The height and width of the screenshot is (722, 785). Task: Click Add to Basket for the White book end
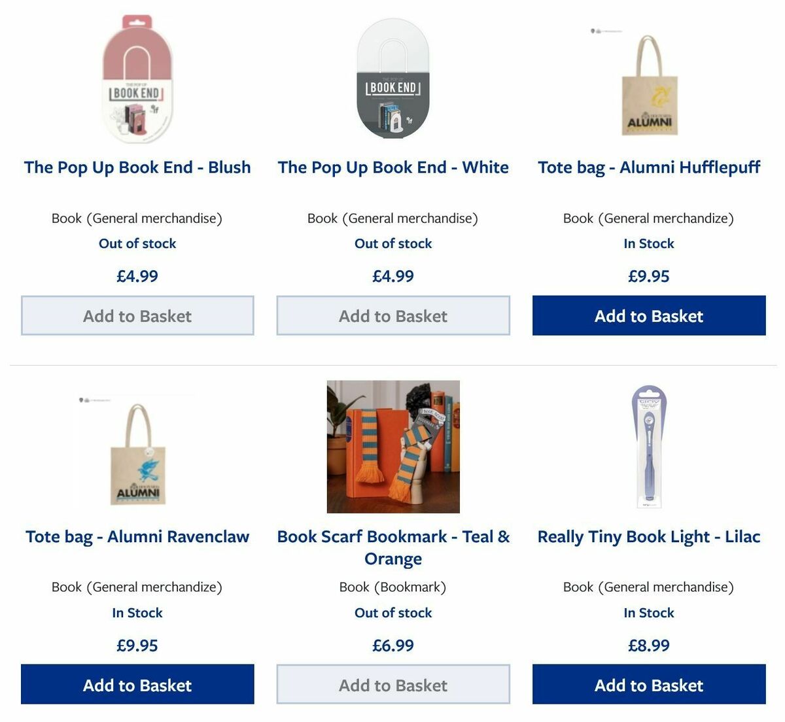pyautogui.click(x=392, y=316)
